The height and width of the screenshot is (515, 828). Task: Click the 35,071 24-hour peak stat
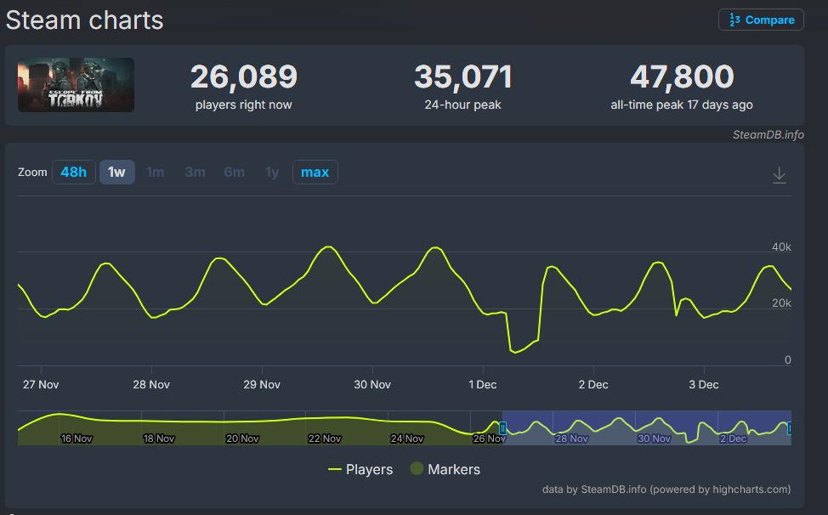click(462, 86)
